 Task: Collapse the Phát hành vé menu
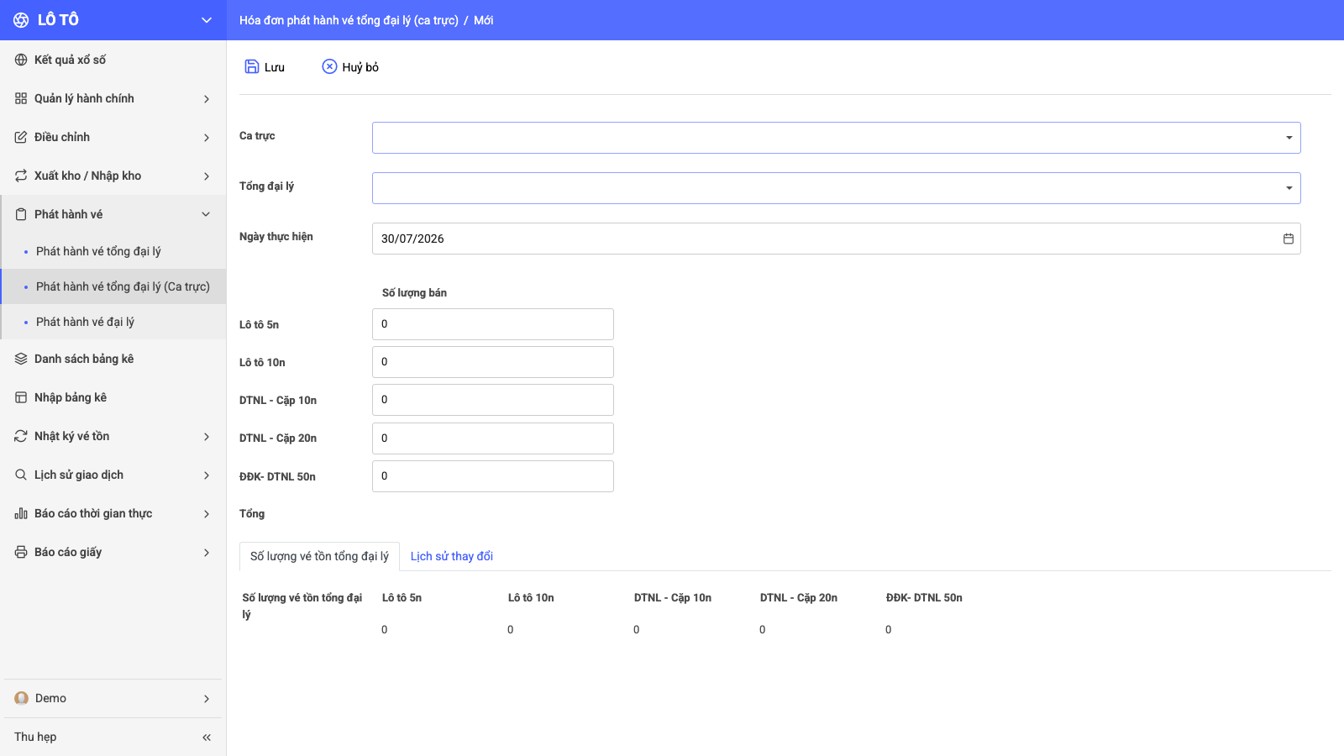tap(113, 214)
